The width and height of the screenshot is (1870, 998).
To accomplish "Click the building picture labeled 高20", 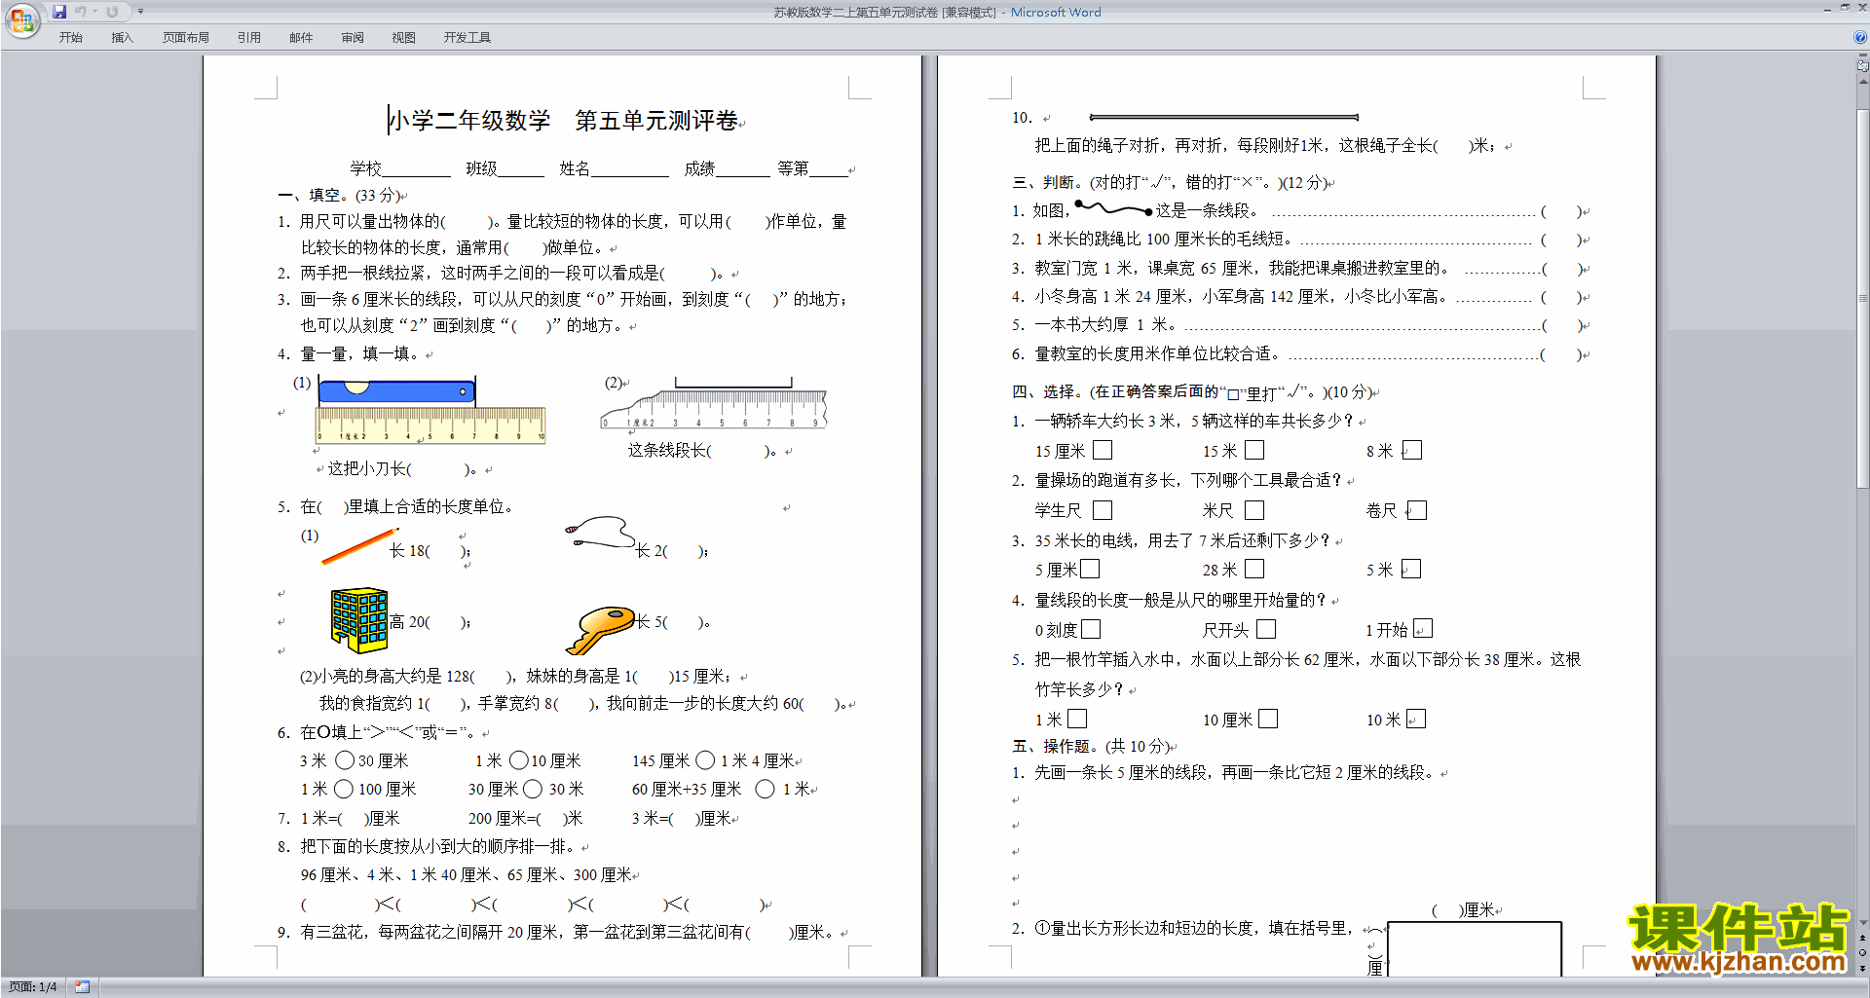I will pyautogui.click(x=359, y=619).
